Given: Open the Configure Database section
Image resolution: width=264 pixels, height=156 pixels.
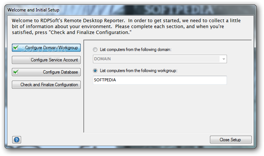Looking at the screenshot, I should point(46,72).
